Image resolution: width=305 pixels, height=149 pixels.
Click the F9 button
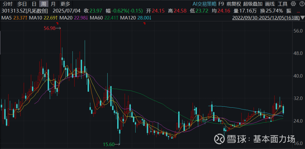(221, 4)
